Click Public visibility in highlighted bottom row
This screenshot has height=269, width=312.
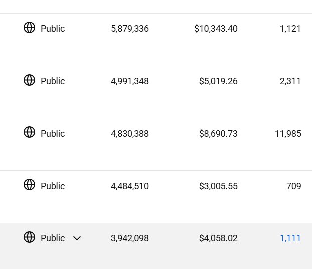(x=53, y=238)
